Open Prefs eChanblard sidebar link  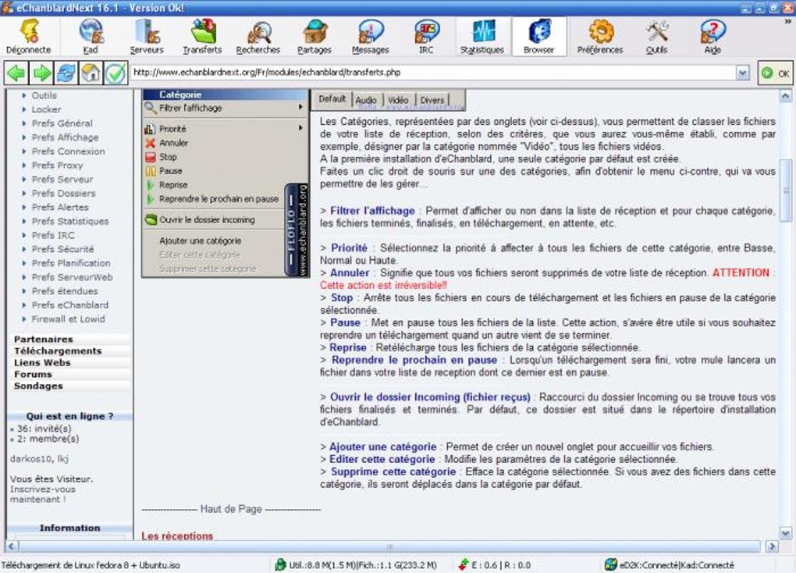(x=70, y=304)
